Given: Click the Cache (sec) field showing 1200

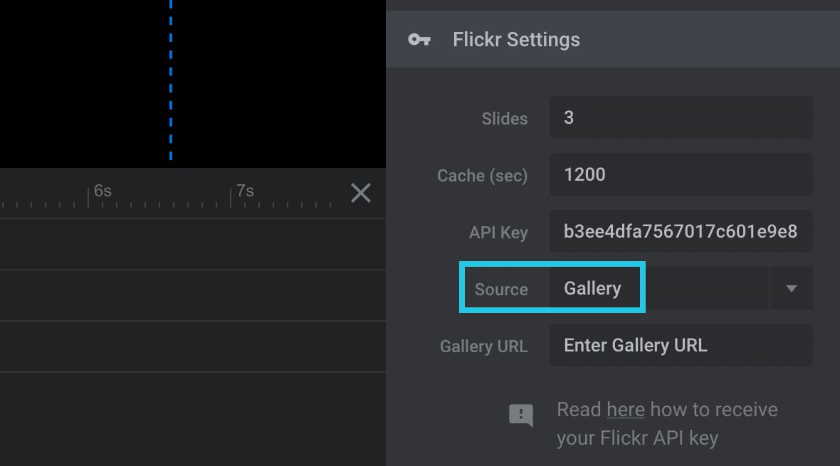Looking at the screenshot, I should pos(681,174).
